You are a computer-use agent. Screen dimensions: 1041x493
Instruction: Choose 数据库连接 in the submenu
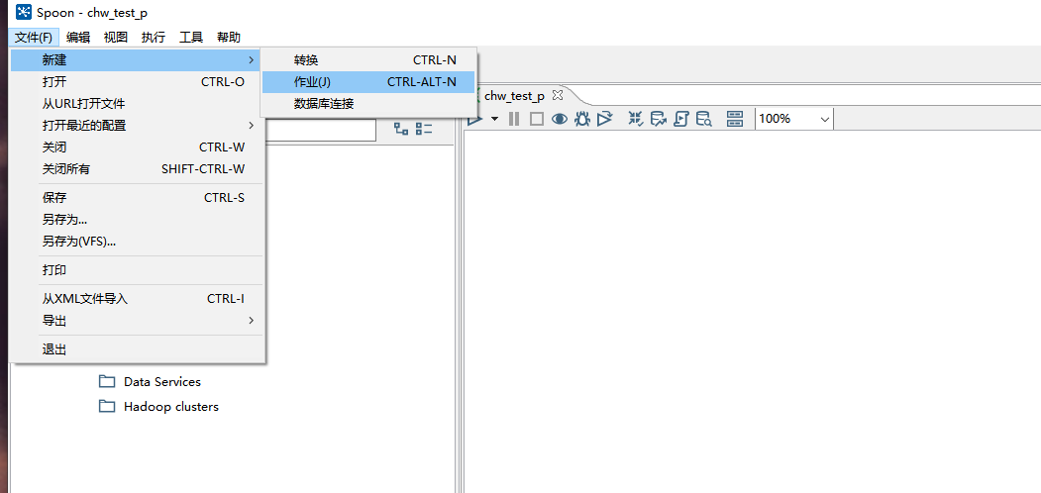tap(367, 104)
